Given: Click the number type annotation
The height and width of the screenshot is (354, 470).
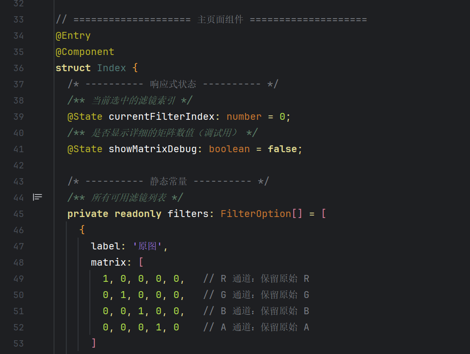Looking at the screenshot, I should pos(244,116).
